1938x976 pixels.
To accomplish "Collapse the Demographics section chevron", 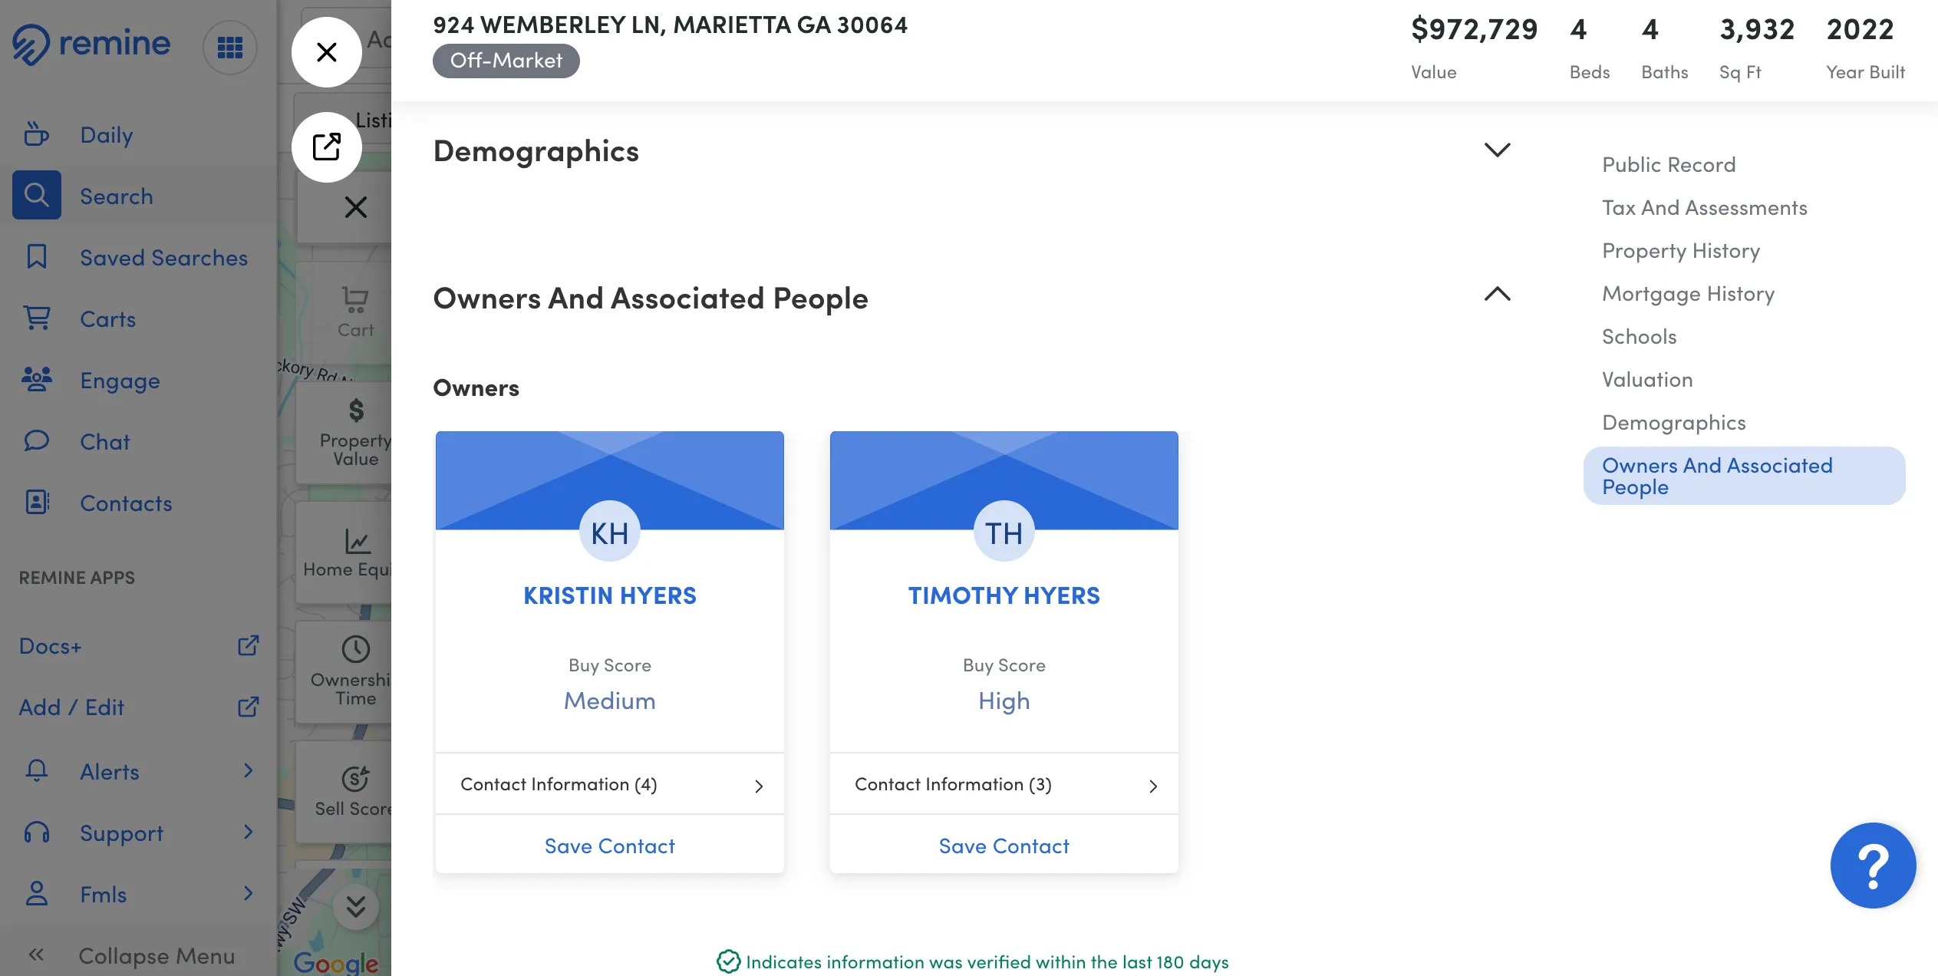I will [x=1496, y=150].
